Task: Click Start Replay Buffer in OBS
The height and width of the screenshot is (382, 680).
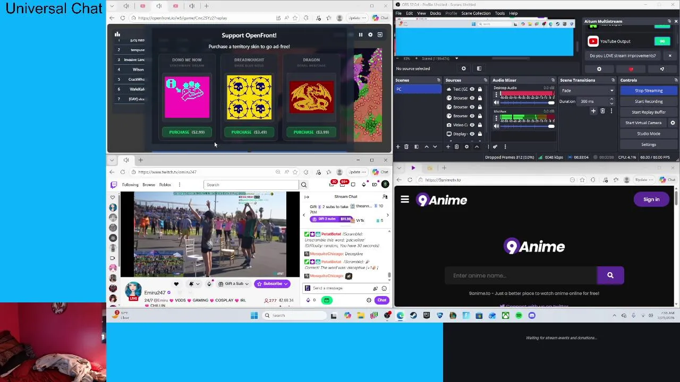Action: [649, 112]
